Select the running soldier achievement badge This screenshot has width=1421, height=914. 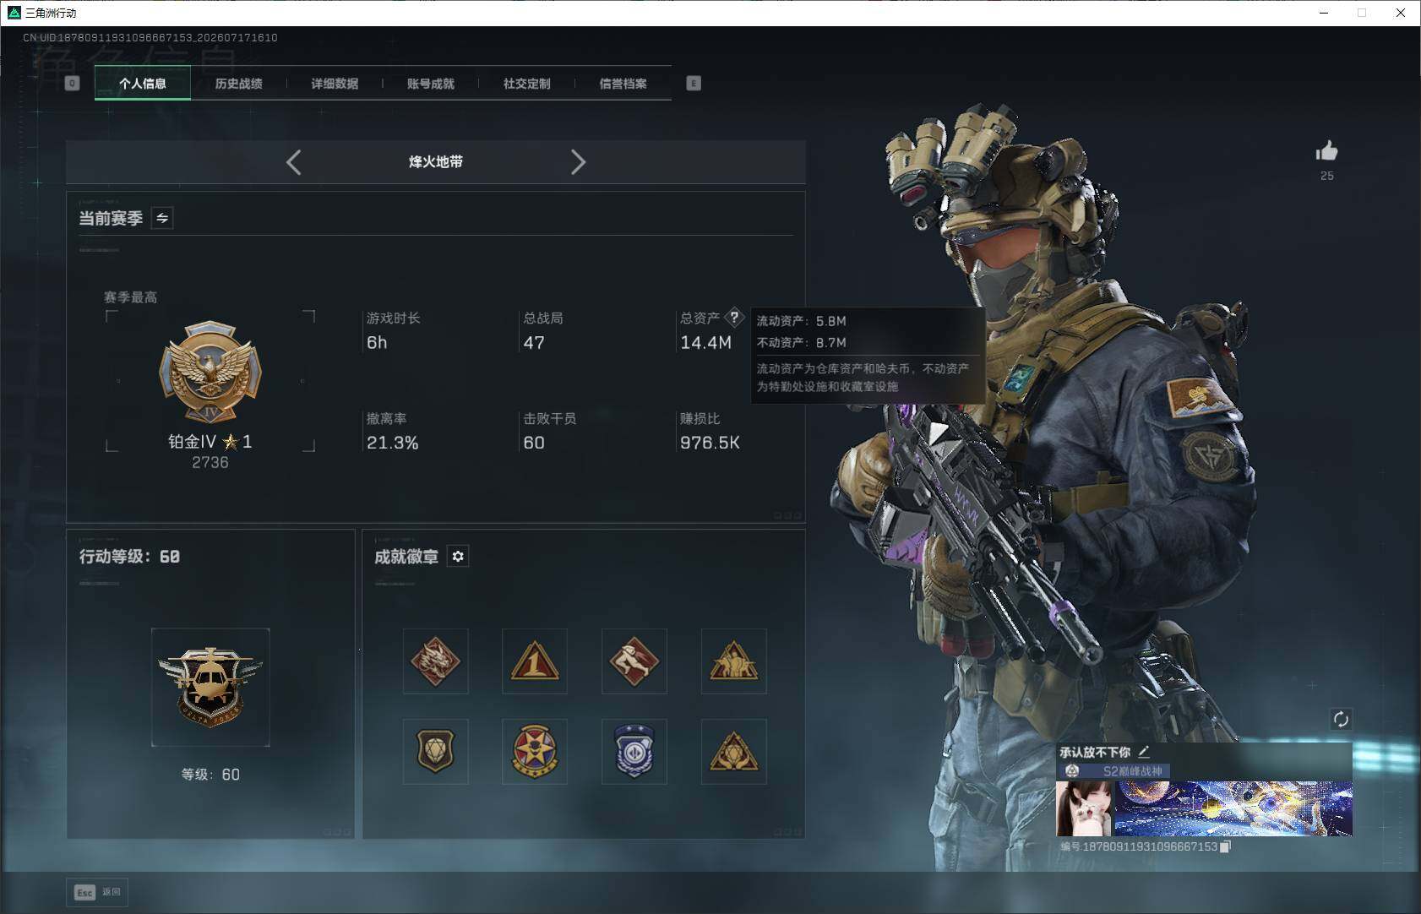pyautogui.click(x=634, y=661)
